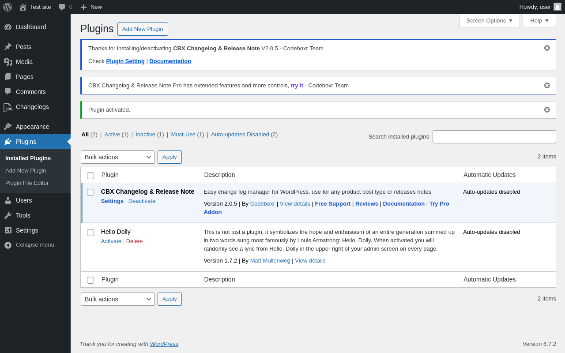565x353 pixels.
Task: Activate the Hello Dolly plugin
Action: [x=111, y=241]
